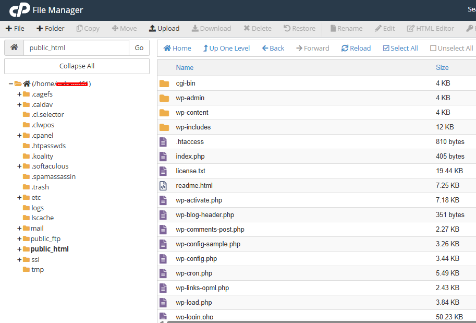This screenshot has height=323, width=476.
Task: Sort files by Name column header
Action: (x=185, y=67)
